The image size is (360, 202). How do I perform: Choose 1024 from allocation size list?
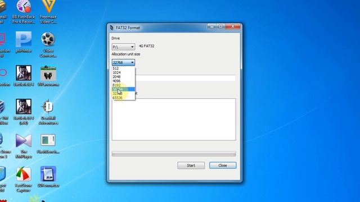tap(123, 72)
